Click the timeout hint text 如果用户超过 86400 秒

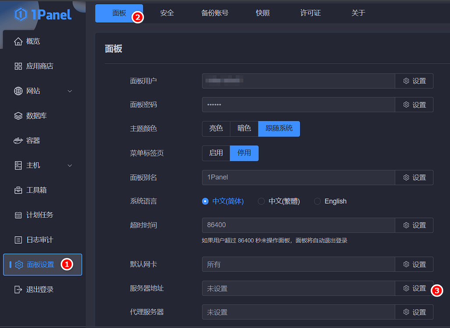point(274,241)
